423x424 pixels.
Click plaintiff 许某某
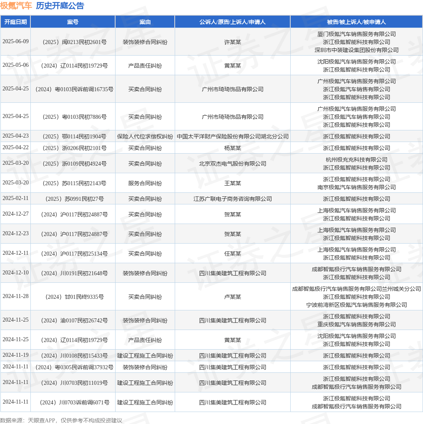coord(232,42)
